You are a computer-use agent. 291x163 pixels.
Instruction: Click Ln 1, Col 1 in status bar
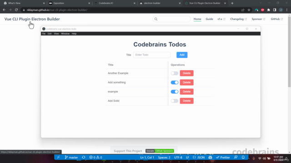[x=147, y=158]
